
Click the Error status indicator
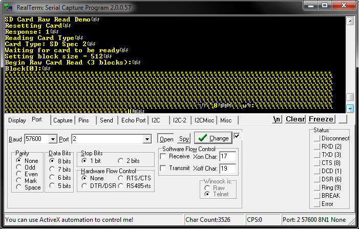point(317,204)
